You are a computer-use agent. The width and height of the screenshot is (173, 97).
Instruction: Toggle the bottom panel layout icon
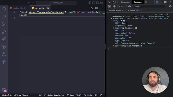coord(94,3)
